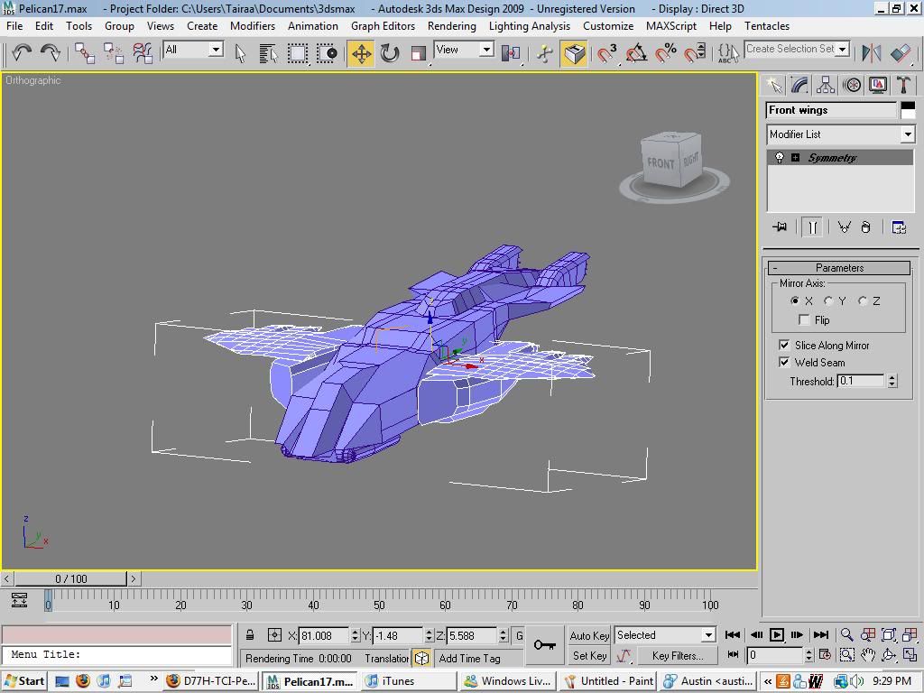This screenshot has width=924, height=693.
Task: Open Key Filters dialog
Action: (x=677, y=655)
